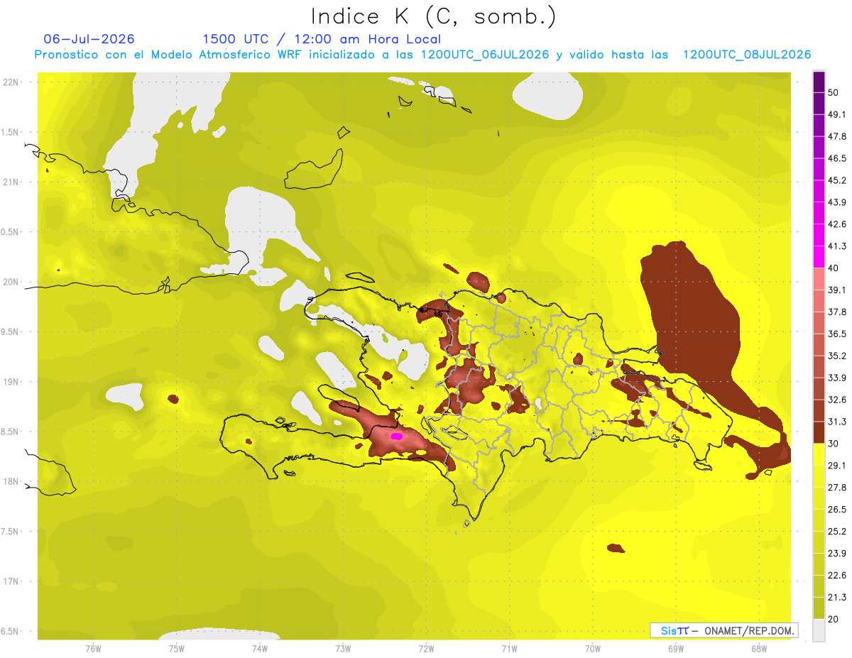Click the blue "Sis" logo text

pos(668,630)
